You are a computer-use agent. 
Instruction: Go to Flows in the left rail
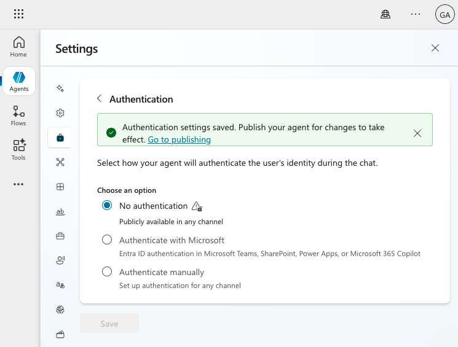point(19,115)
